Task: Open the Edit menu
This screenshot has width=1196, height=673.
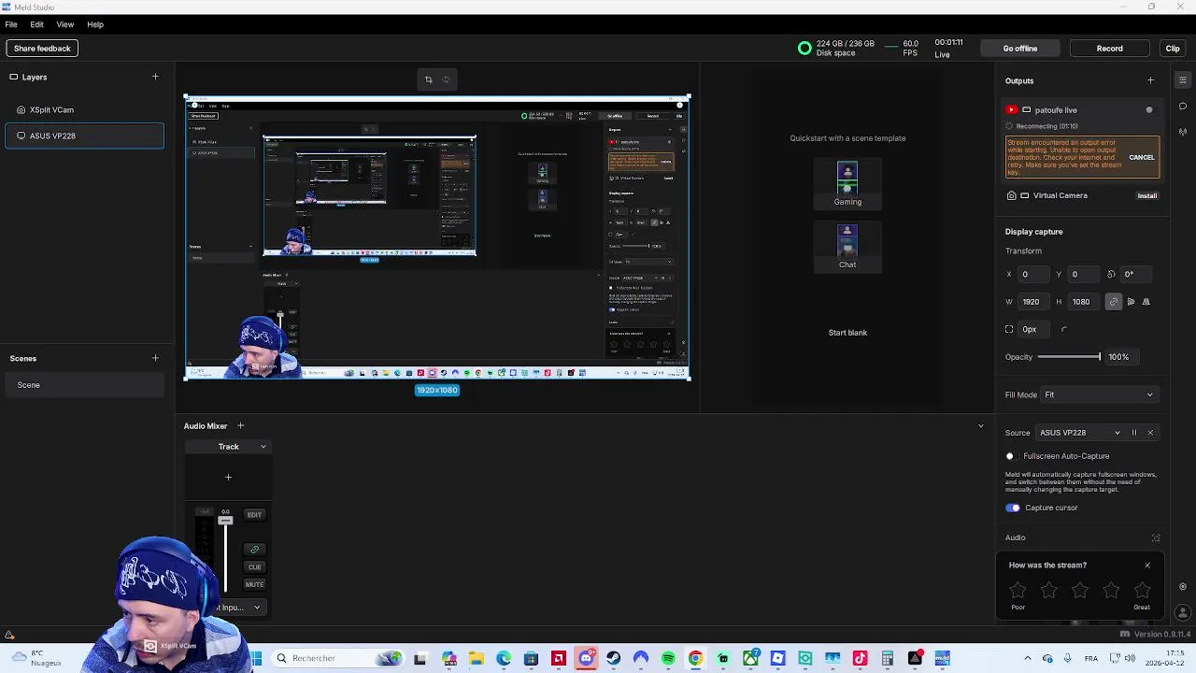Action: point(36,24)
